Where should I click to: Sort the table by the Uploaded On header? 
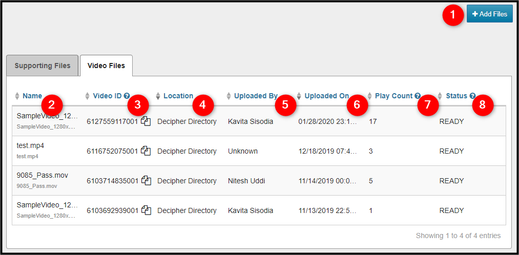click(327, 96)
